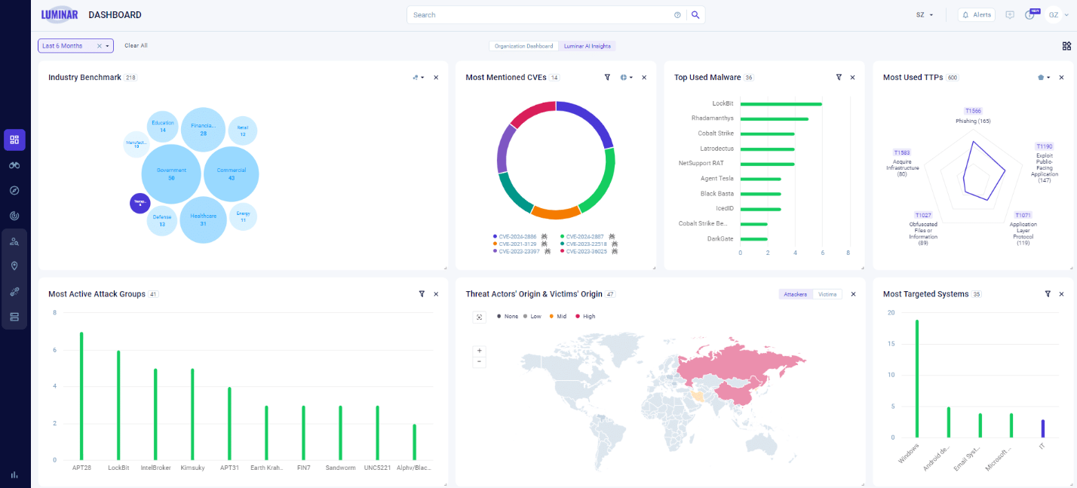This screenshot has height=488, width=1077.
Task: Select the Luminar AI Insights tab
Action: point(587,46)
